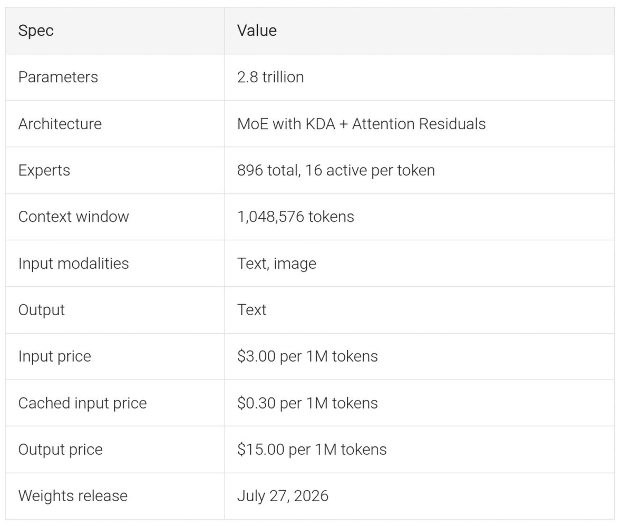Viewport: 620px width, 526px height.
Task: Click the $0.30 per 1M tokens value
Action: click(308, 403)
